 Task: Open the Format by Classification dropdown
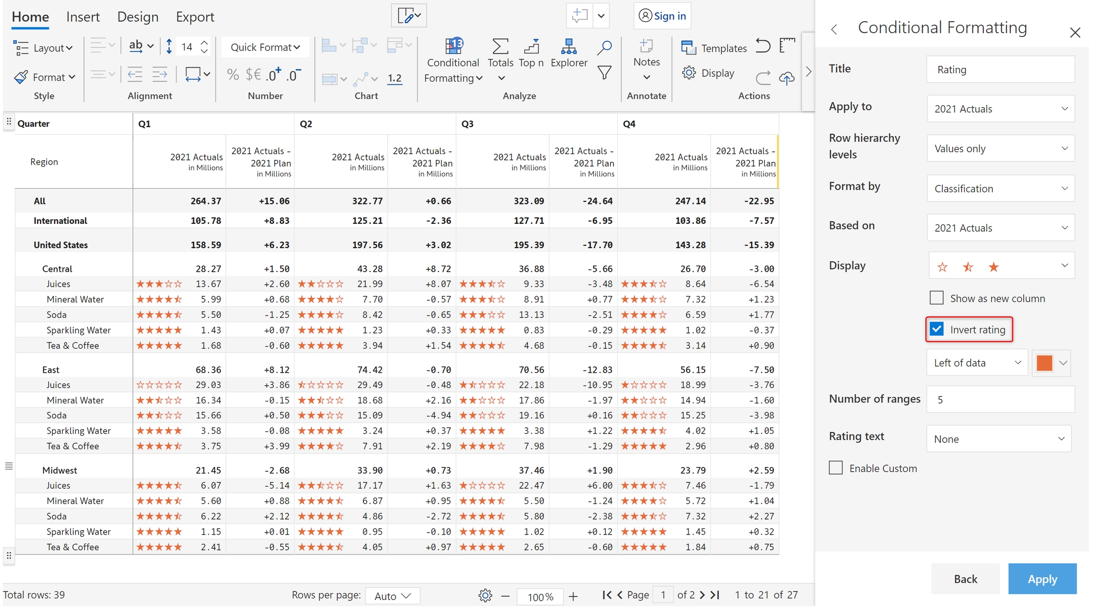[1000, 188]
